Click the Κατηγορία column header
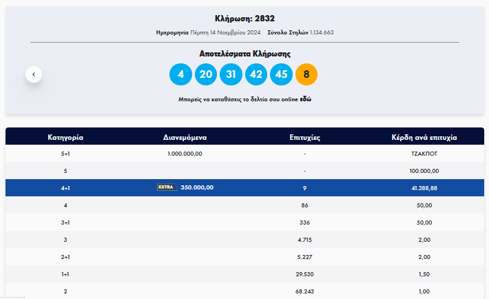 tap(65, 137)
